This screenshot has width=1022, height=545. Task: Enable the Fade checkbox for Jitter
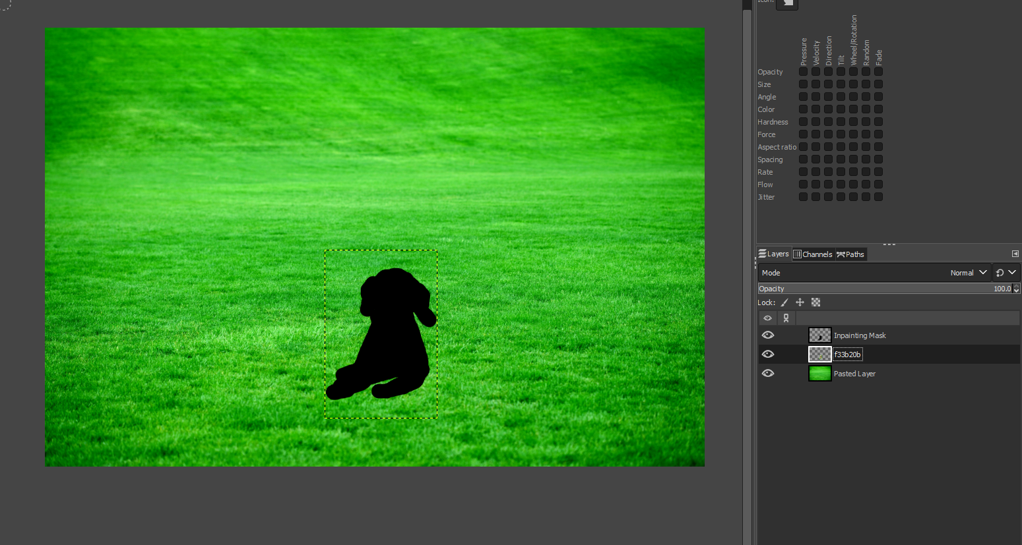878,197
